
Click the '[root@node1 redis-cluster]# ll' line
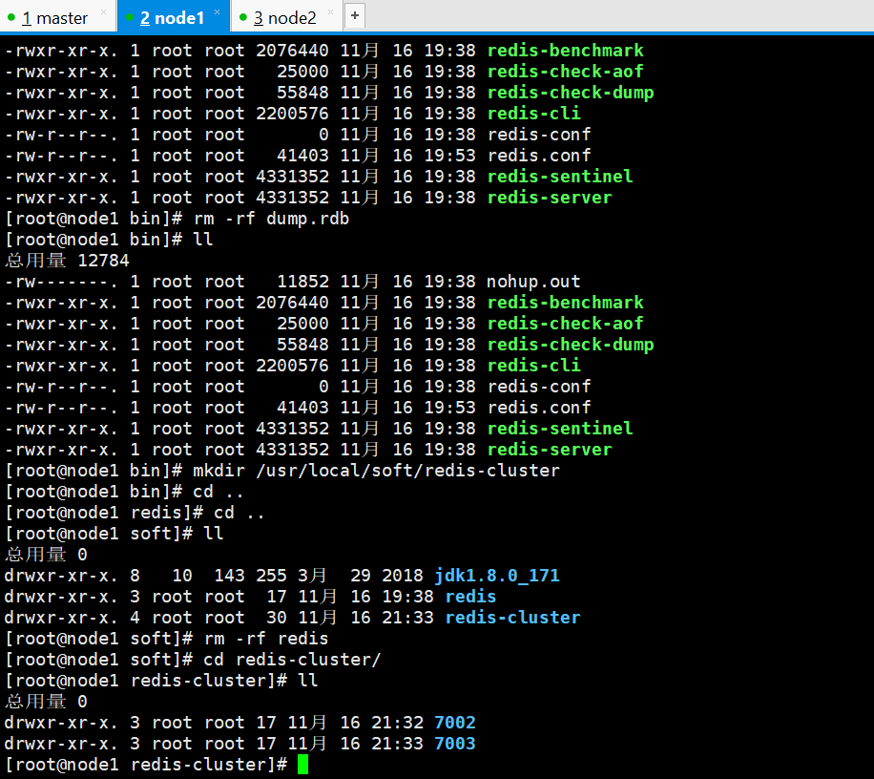(161, 681)
